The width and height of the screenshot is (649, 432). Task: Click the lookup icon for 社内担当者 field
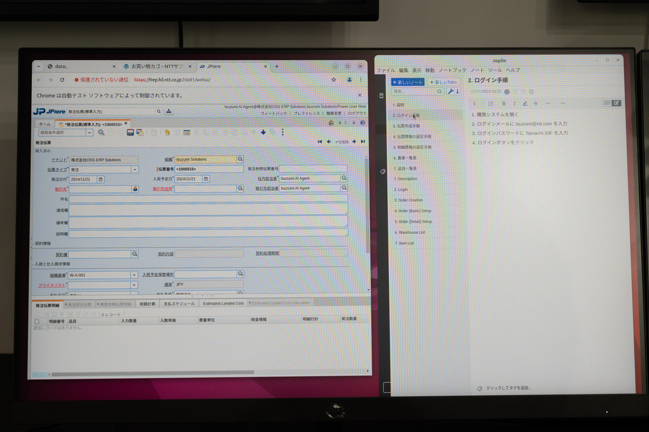344,178
